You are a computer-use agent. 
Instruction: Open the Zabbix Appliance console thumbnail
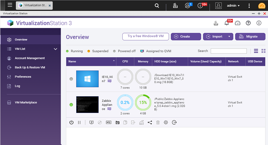(x=87, y=104)
